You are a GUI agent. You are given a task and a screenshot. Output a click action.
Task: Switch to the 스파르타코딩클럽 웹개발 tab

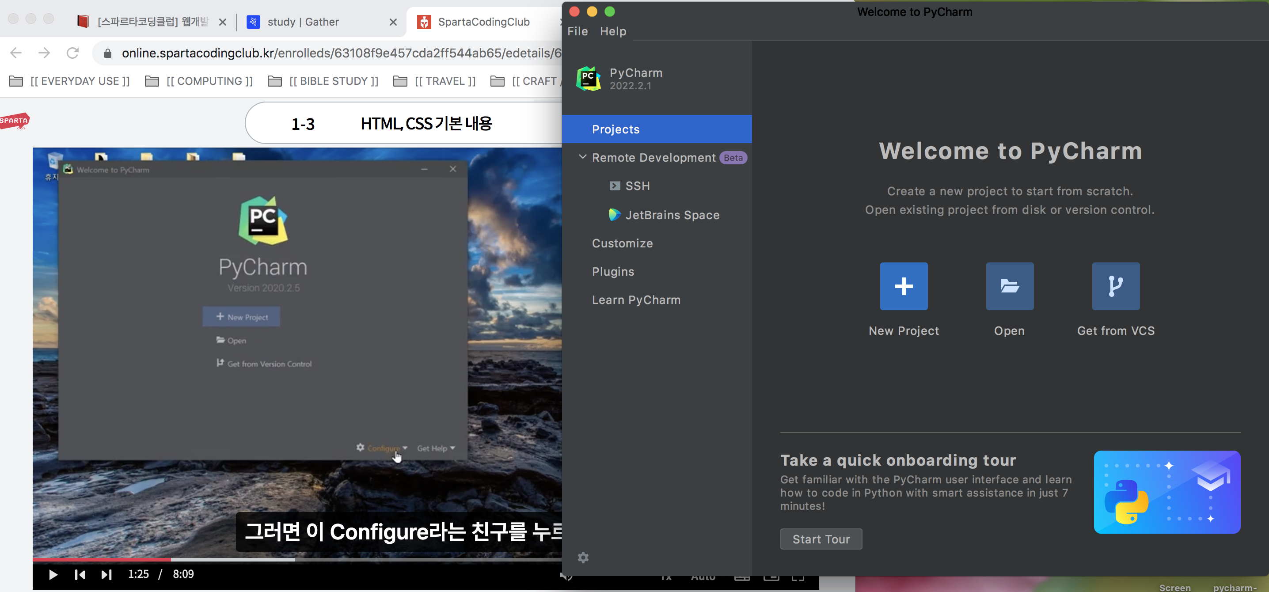153,22
